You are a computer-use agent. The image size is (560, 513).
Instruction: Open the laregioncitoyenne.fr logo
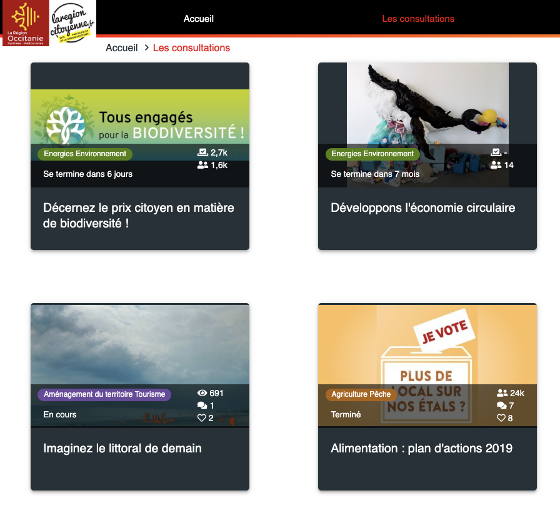[x=72, y=23]
